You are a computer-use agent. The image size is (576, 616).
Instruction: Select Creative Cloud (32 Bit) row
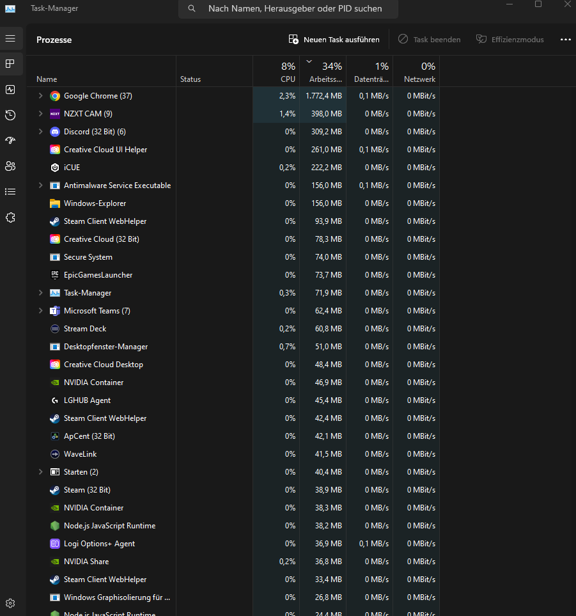tap(233, 239)
